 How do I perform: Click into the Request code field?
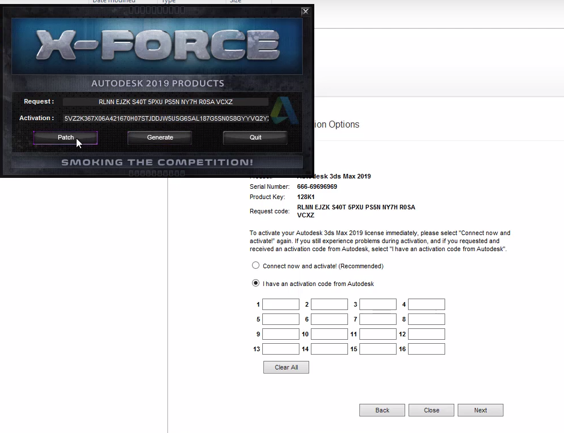(x=165, y=102)
